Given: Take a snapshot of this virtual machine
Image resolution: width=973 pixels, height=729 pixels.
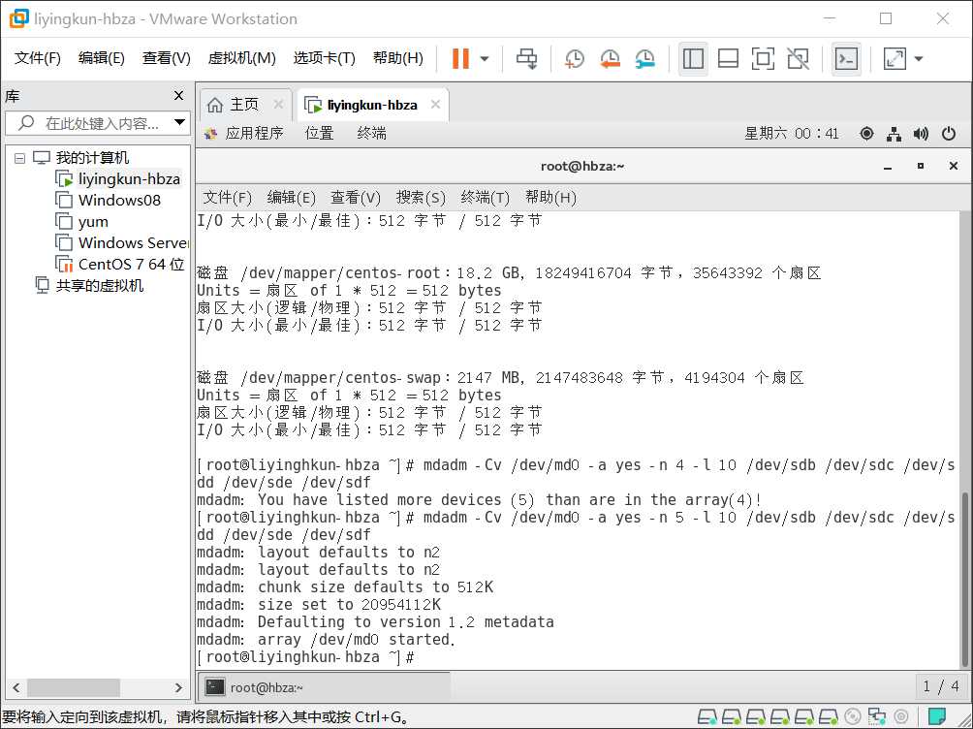Looking at the screenshot, I should [x=574, y=59].
